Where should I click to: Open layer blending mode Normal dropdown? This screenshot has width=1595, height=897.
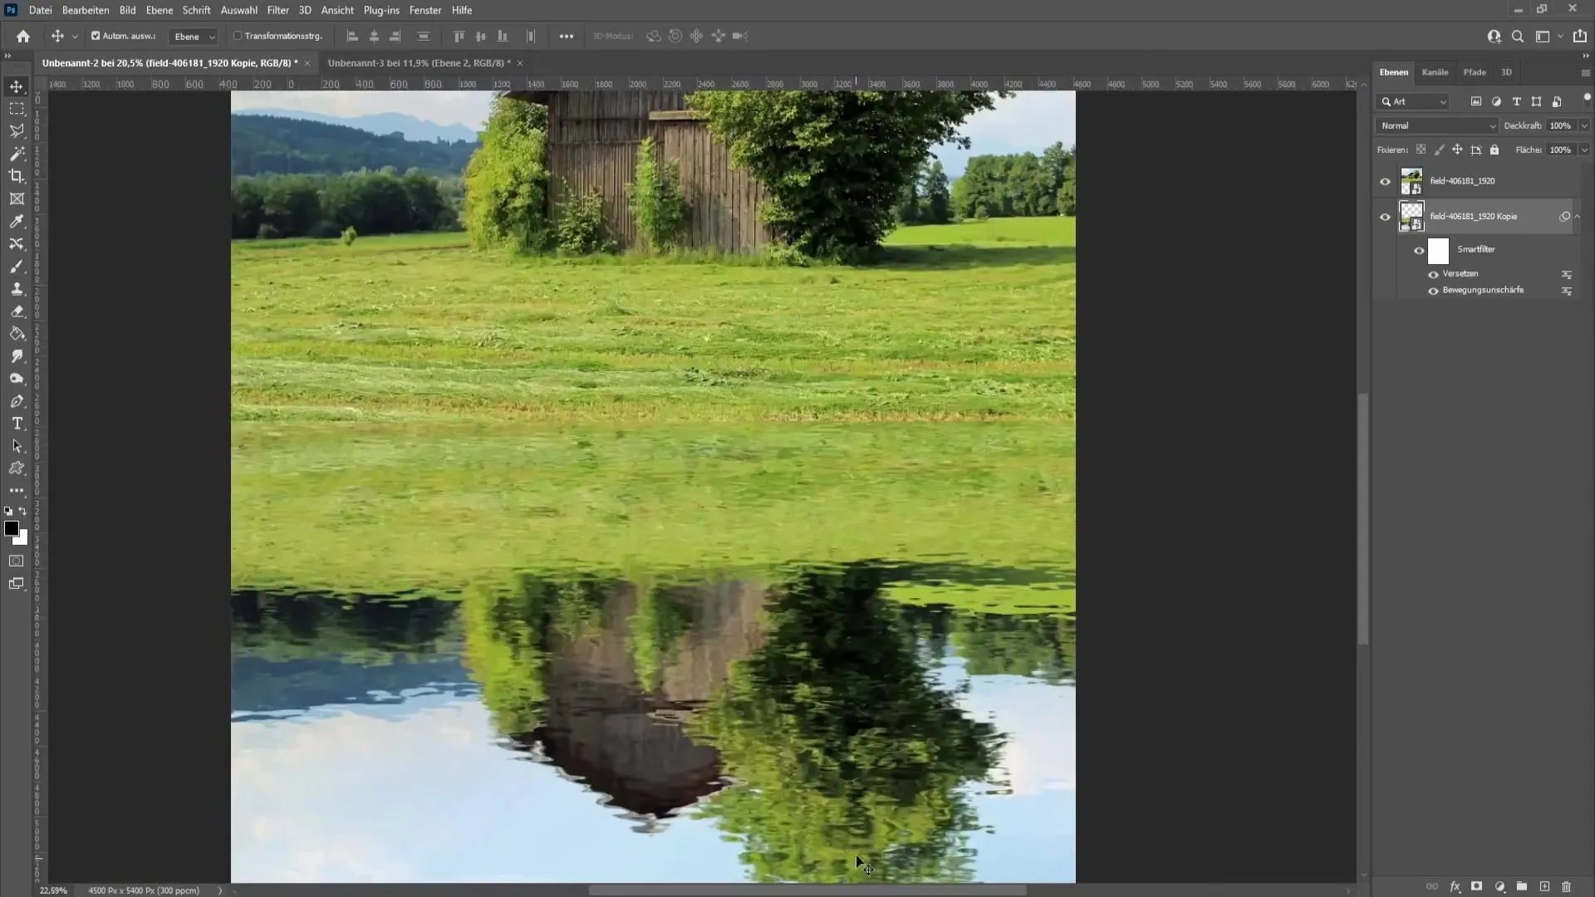pos(1437,125)
